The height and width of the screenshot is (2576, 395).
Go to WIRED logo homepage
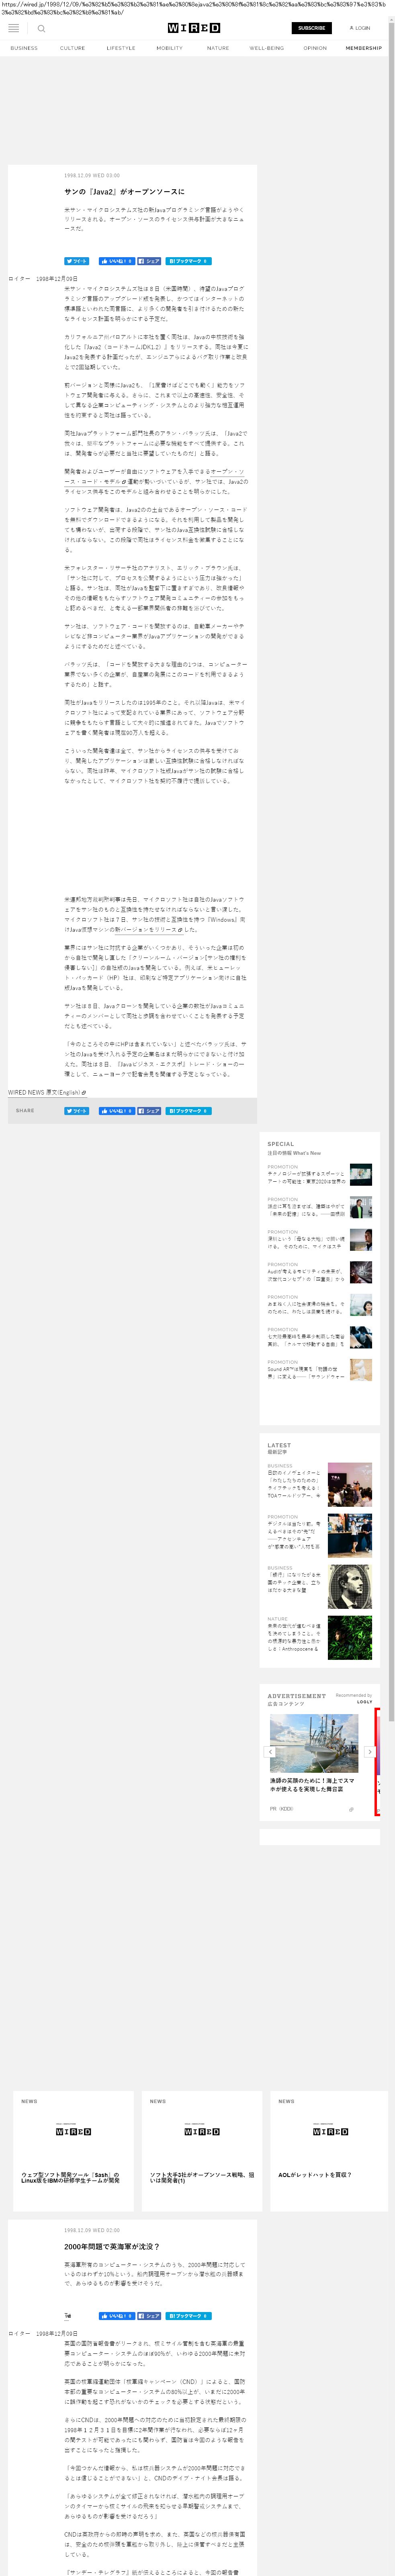[x=194, y=28]
